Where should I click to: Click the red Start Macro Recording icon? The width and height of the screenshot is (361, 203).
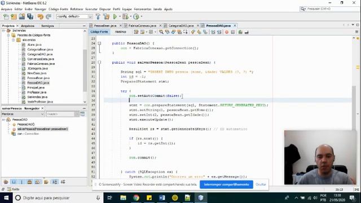pyautogui.click(x=227, y=32)
